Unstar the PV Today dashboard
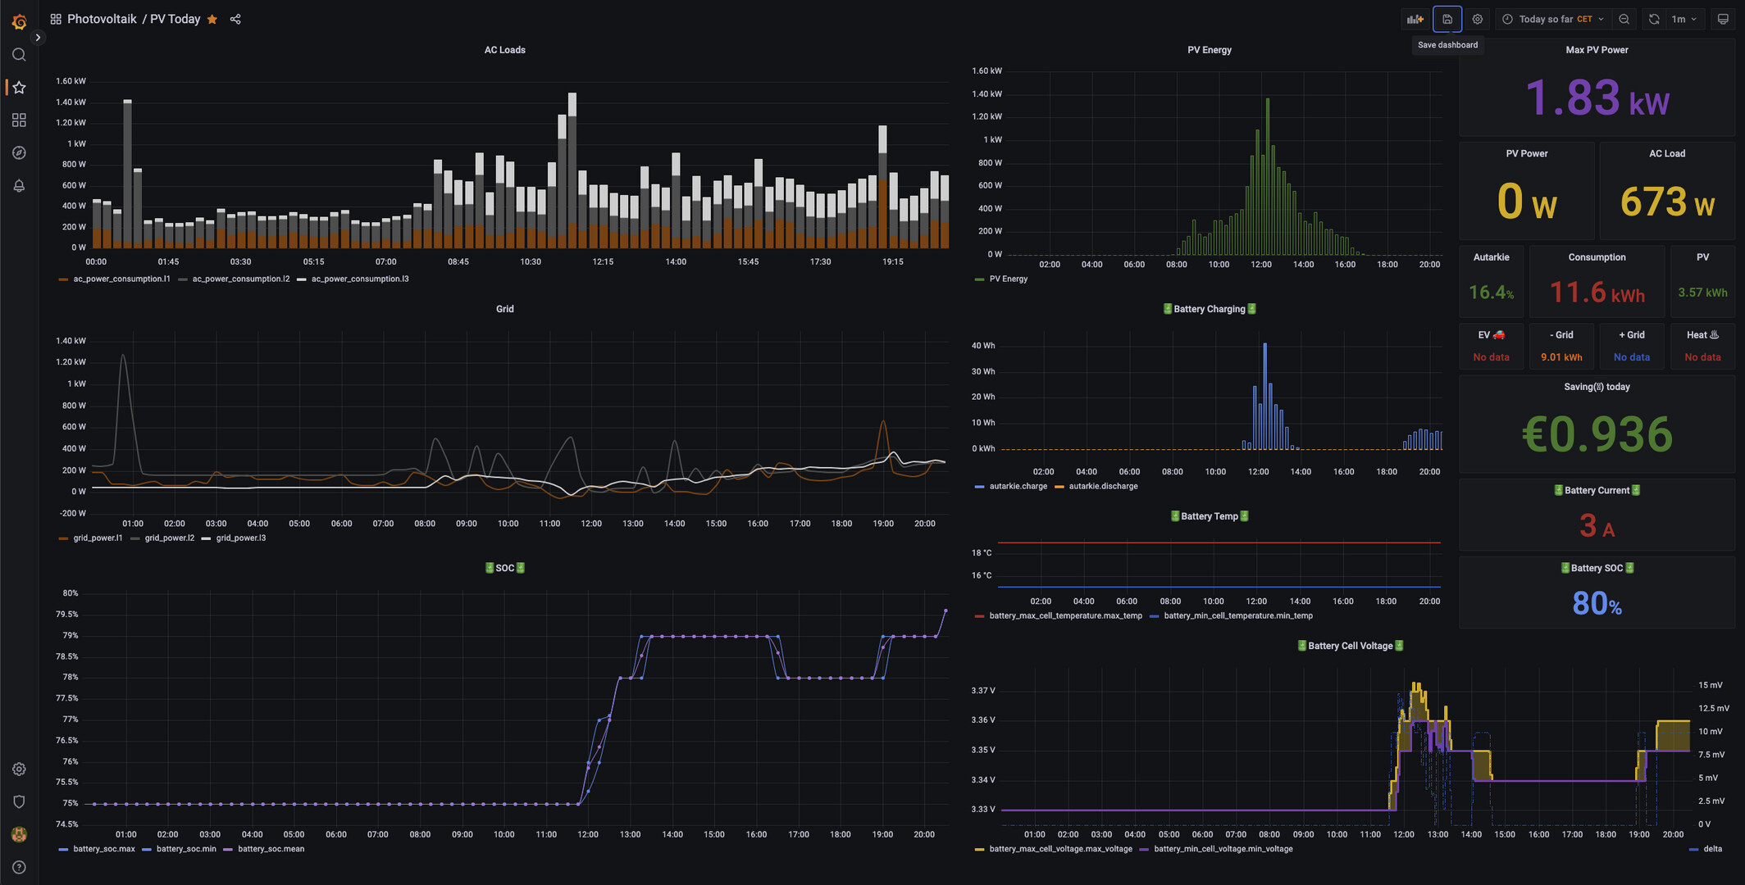Screen dimensions: 1745x885 212,19
